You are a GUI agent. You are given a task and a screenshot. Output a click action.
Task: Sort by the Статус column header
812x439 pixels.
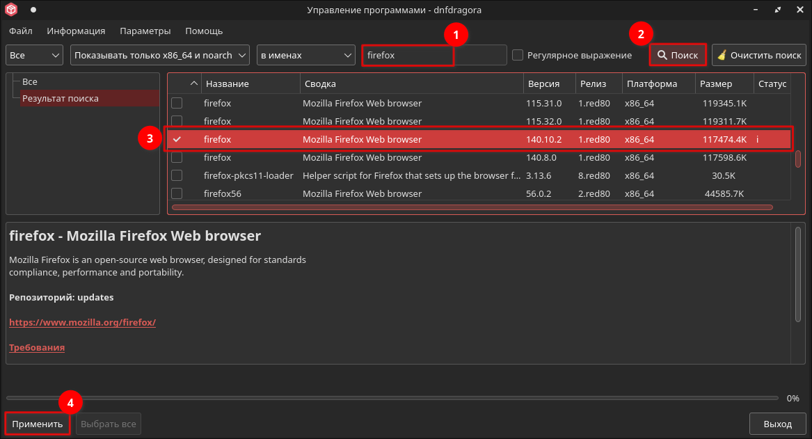(772, 83)
